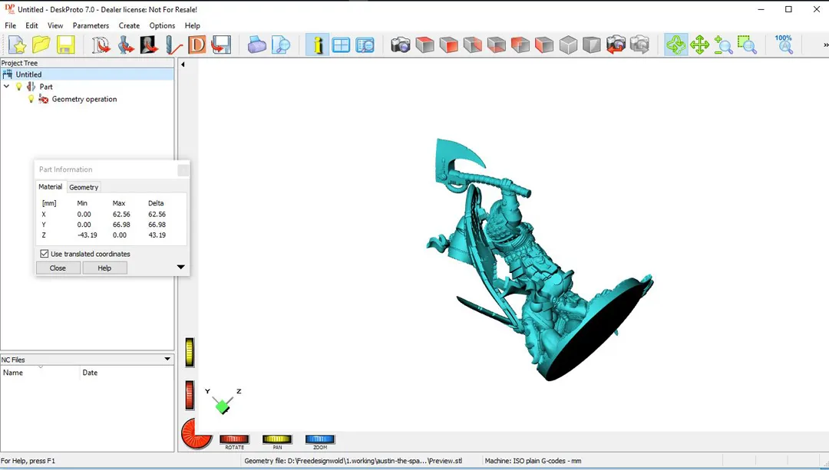Select the translucent cube with red bottom face
829x470 pixels.
click(x=496, y=45)
